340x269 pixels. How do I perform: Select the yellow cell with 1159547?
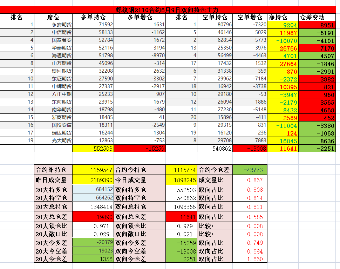[93, 170]
